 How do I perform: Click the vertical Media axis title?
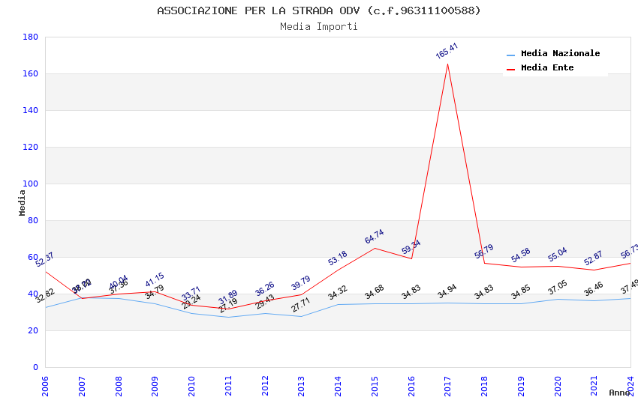click(22, 203)
